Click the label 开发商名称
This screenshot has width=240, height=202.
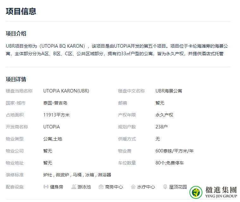click(x=17, y=127)
